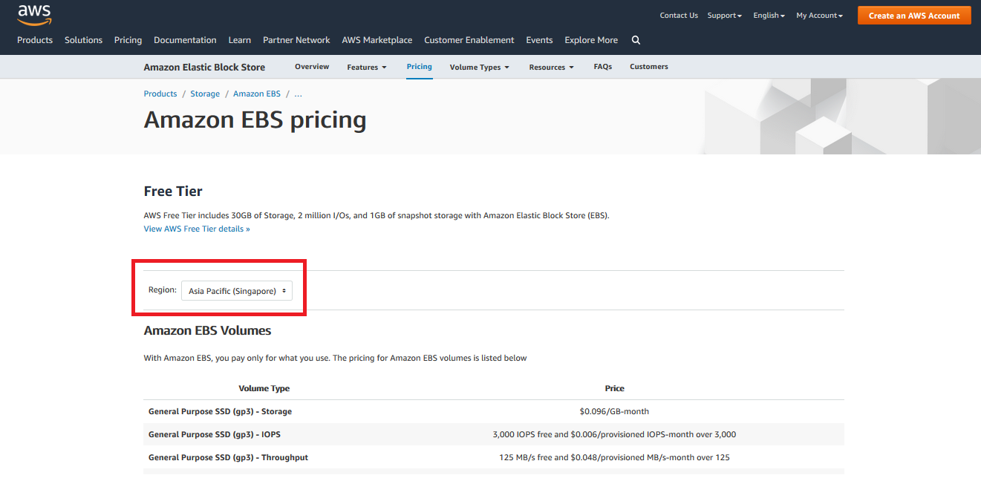Open the Explore More menu

(591, 40)
